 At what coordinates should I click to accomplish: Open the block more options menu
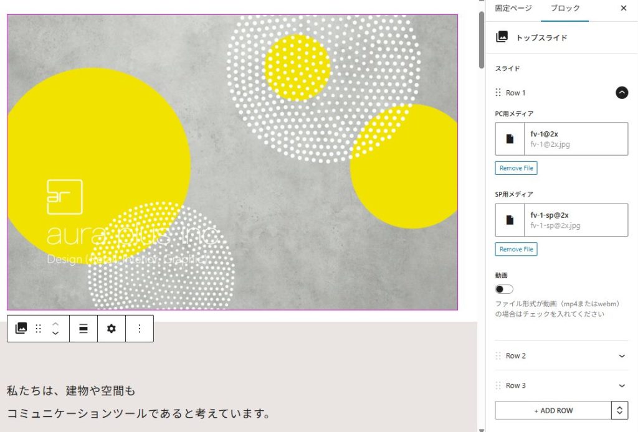140,329
